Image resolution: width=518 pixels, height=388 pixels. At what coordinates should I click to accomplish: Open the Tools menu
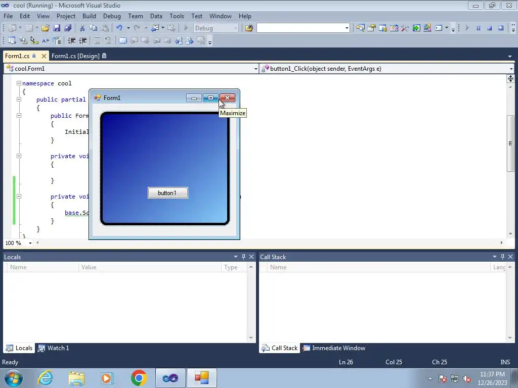(x=177, y=16)
